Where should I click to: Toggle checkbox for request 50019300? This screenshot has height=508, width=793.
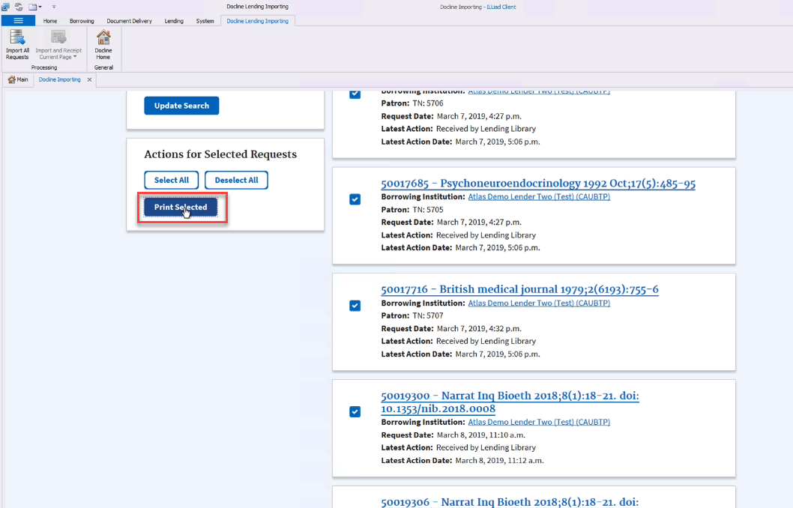355,411
